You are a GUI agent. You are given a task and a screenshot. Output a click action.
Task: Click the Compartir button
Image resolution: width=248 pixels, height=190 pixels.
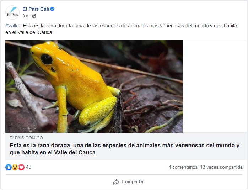click(128, 181)
